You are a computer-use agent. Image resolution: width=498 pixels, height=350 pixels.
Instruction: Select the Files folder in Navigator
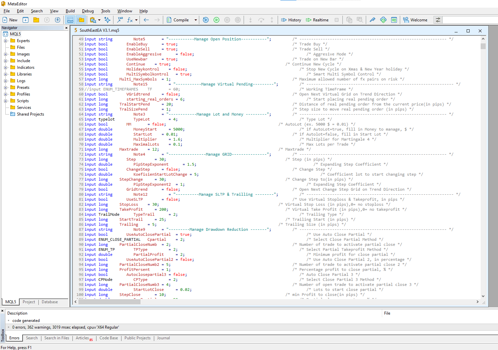pyautogui.click(x=21, y=47)
